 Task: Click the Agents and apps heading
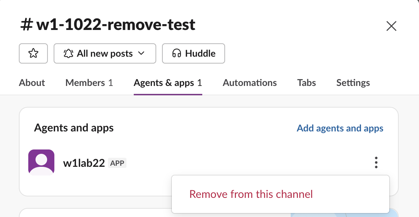pyautogui.click(x=74, y=128)
